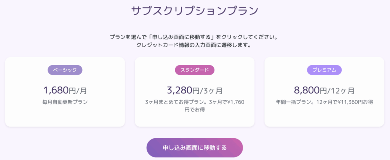Click the 3,280円/3ヶ月 price
Viewport: 390px width, 160px height.
click(195, 91)
